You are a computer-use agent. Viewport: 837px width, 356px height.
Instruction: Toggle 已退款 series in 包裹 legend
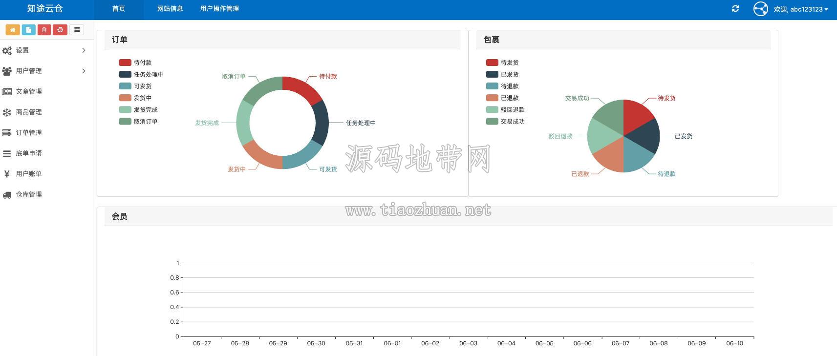tap(502, 98)
